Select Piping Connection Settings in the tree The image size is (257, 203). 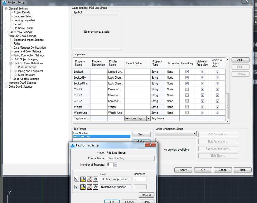pyautogui.click(x=29, y=55)
